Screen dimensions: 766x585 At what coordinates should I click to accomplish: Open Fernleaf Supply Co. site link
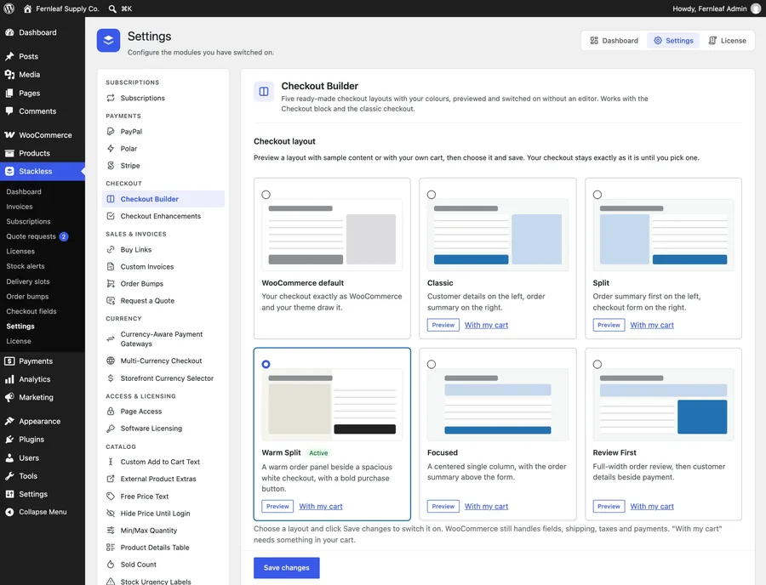pyautogui.click(x=61, y=9)
